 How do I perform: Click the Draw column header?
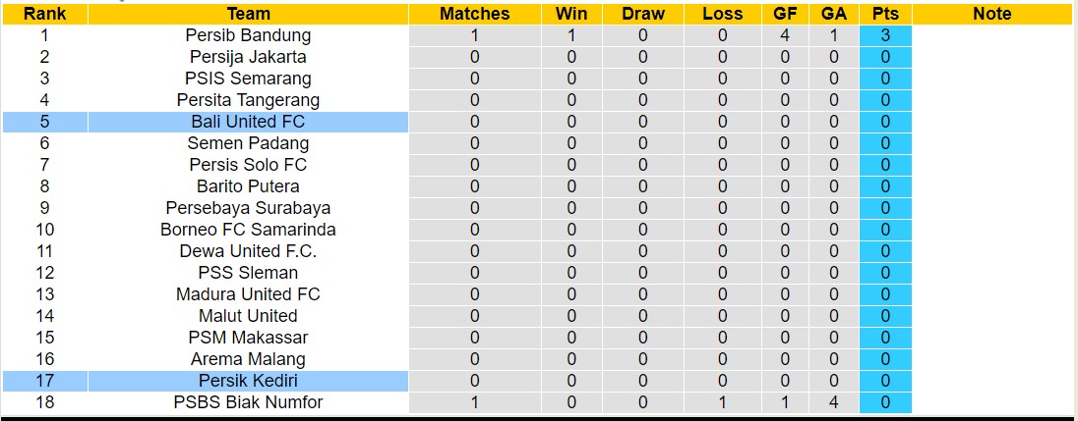pyautogui.click(x=643, y=14)
